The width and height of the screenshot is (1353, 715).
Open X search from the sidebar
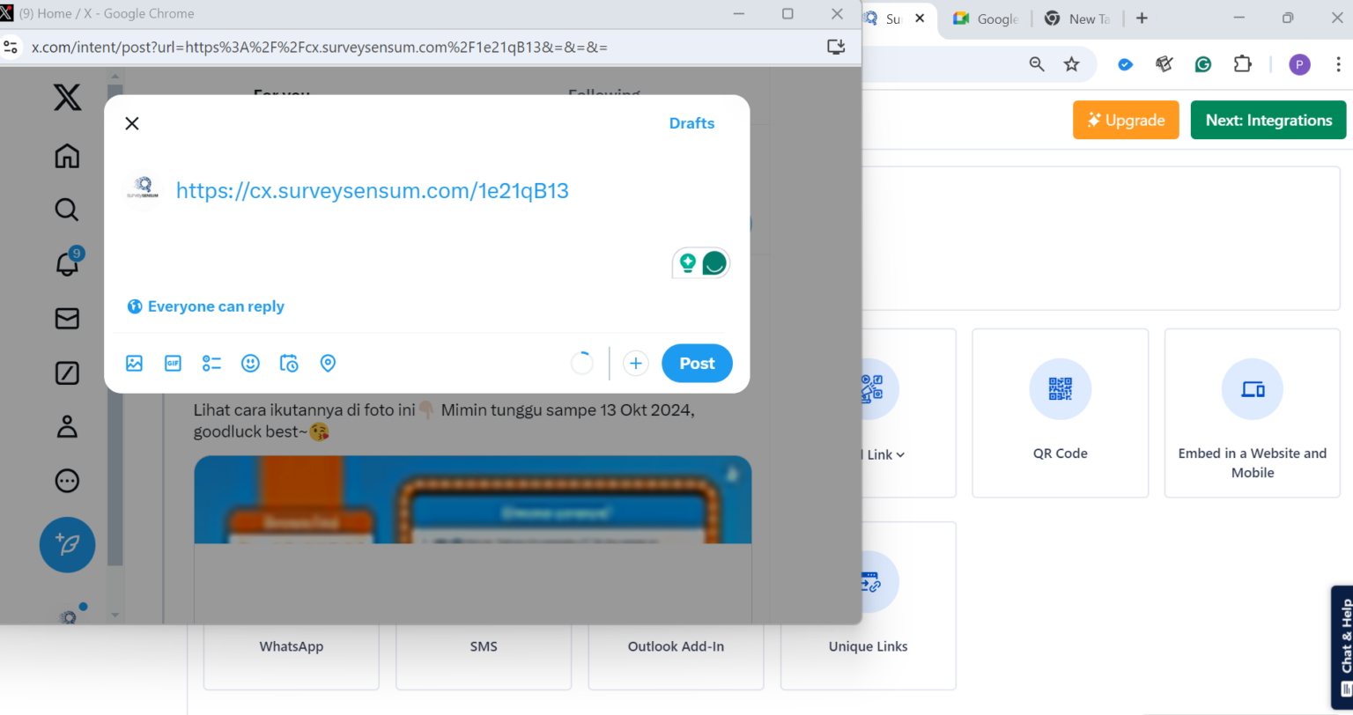(x=67, y=210)
